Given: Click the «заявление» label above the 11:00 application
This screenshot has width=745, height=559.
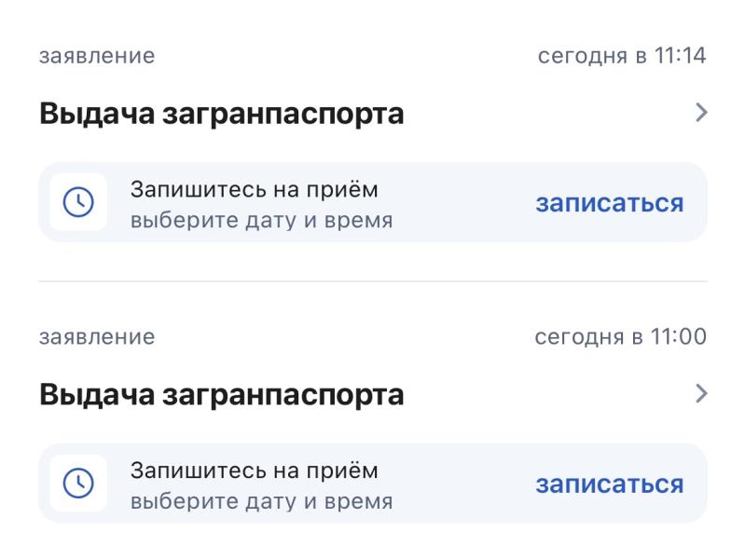Looking at the screenshot, I should pos(96,336).
